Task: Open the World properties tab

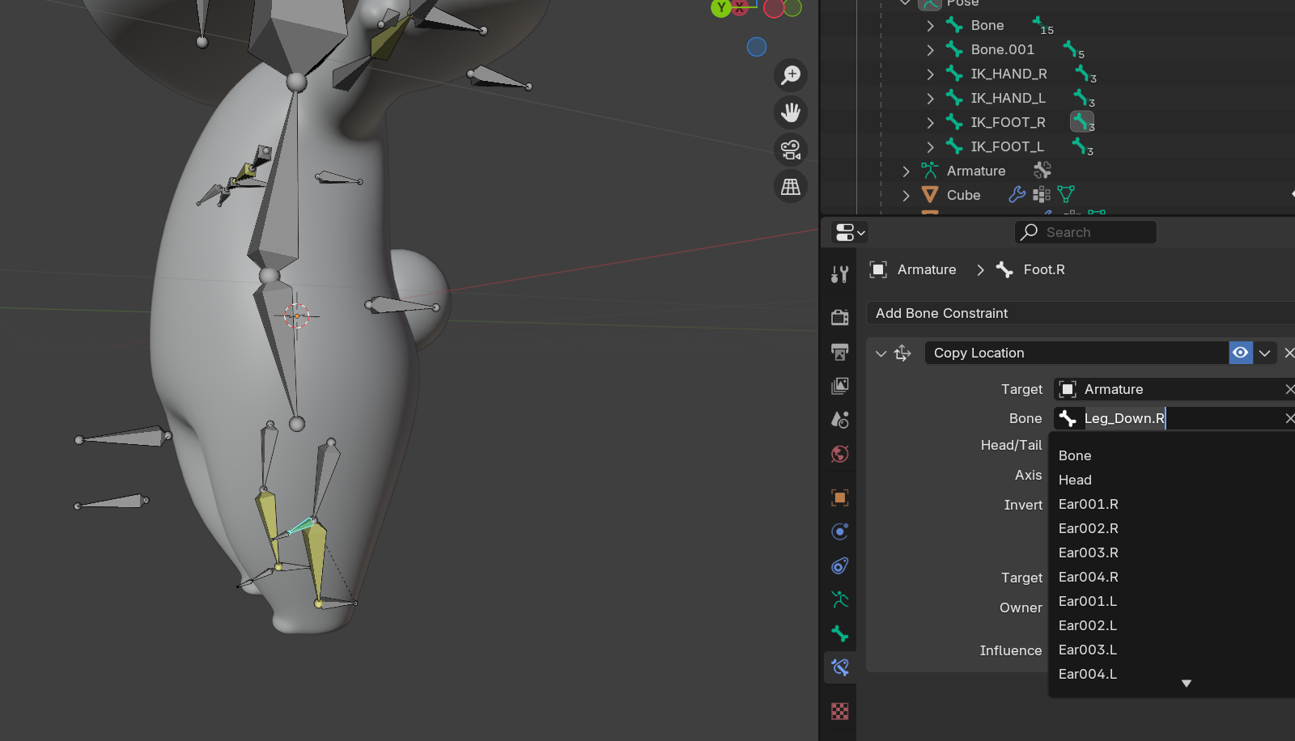Action: tap(840, 454)
